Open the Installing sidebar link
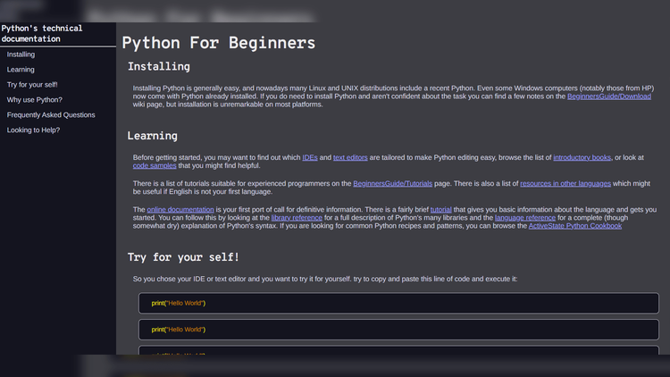670x377 pixels. point(21,54)
